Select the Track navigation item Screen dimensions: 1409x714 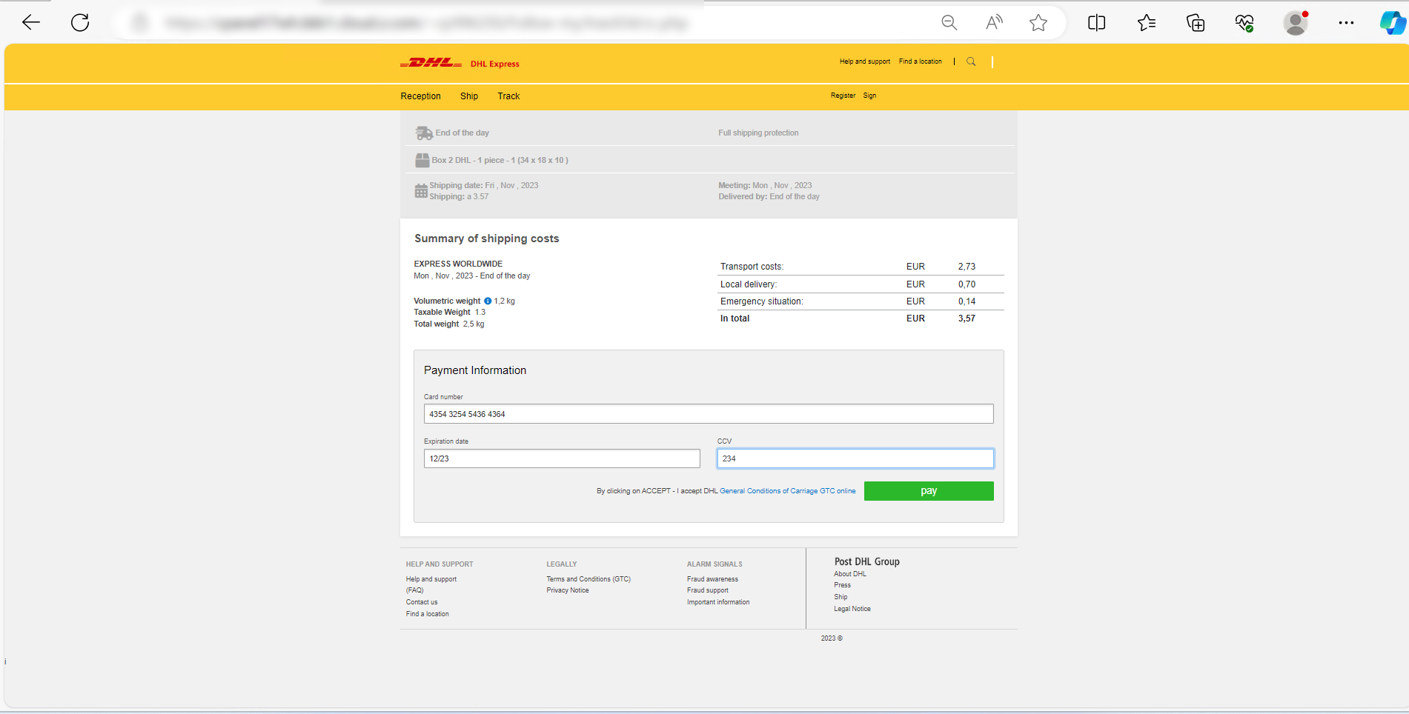(x=508, y=96)
